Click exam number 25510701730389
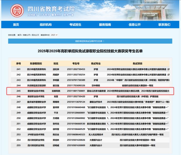Image resolution: width=181 pixels, height=155 pixels. click(76, 80)
